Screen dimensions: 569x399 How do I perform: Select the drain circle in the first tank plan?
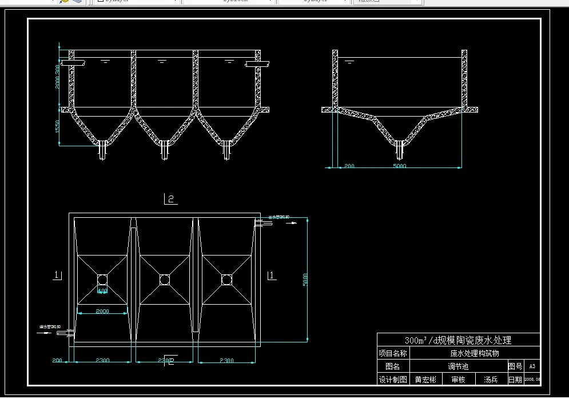pos(102,280)
